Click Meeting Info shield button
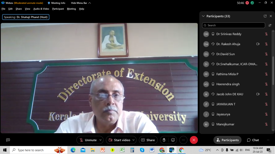275x154 pixels. pyautogui.click(x=56, y=3)
